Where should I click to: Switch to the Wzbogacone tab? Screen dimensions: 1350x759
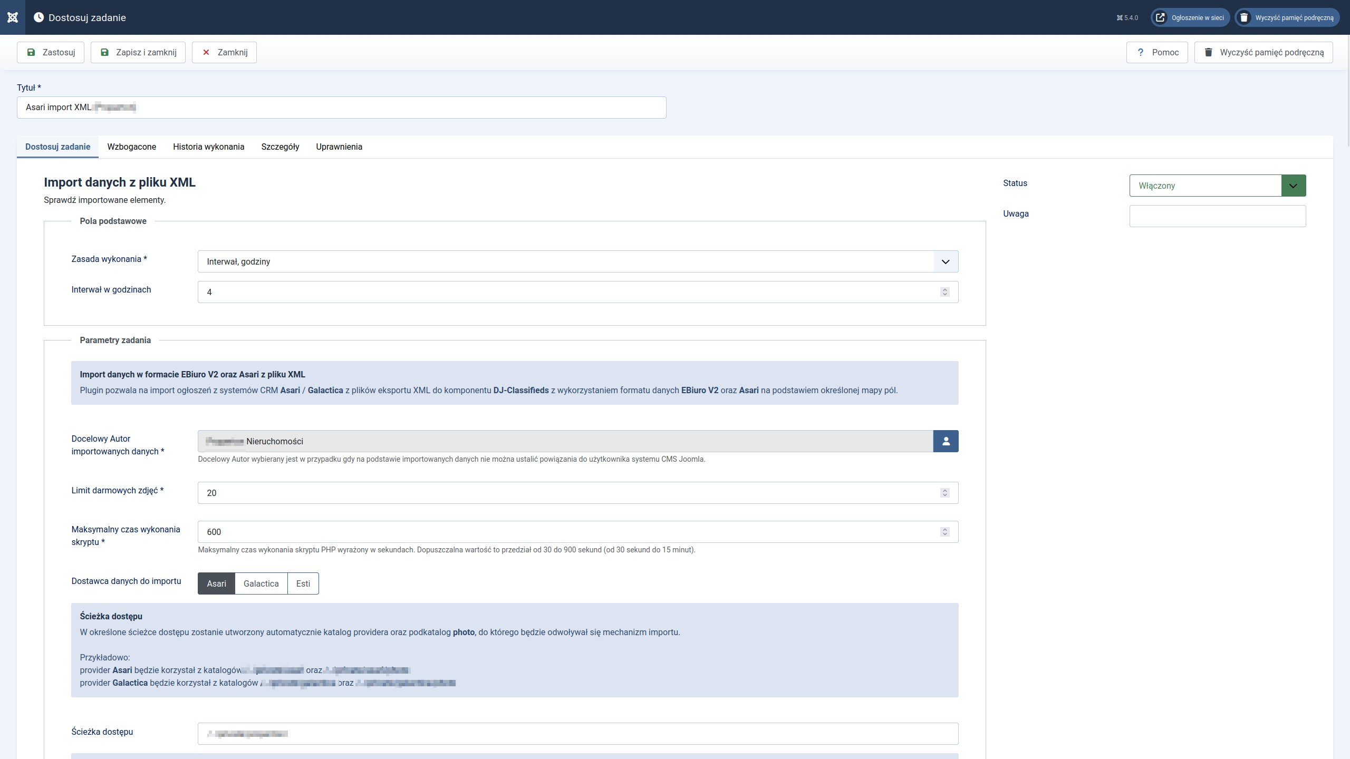coord(132,147)
